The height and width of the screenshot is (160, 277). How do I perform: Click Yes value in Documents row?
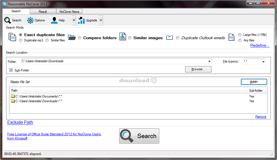(252, 96)
